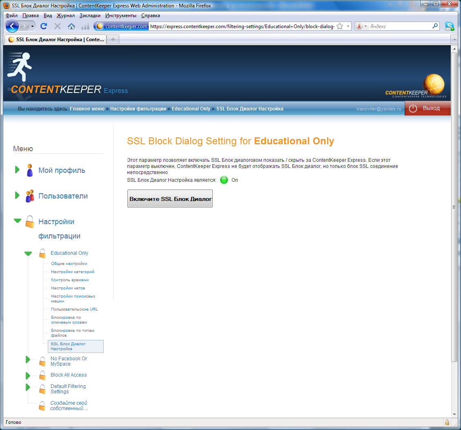Expand the Пользователи menu arrow
This screenshot has width=461, height=430.
click(x=17, y=195)
